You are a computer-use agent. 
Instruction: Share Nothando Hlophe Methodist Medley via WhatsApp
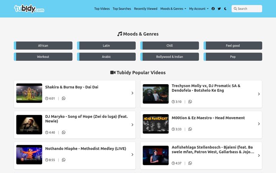point(64,160)
